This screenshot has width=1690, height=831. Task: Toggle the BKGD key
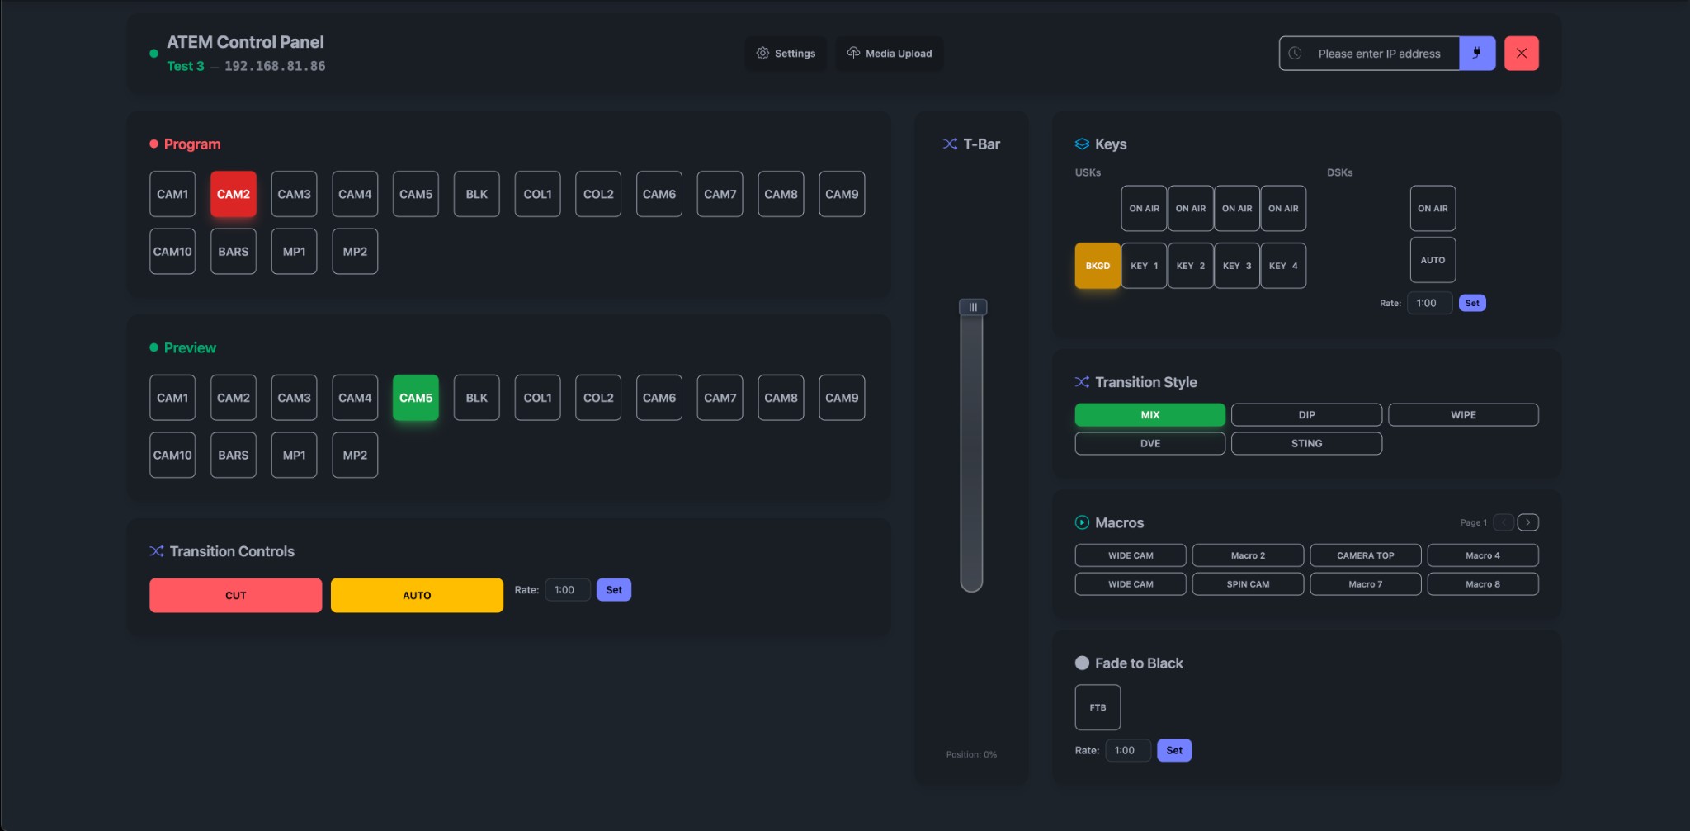coord(1097,265)
